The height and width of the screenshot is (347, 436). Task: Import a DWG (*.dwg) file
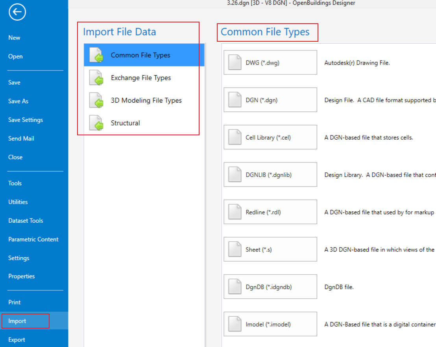coord(270,62)
